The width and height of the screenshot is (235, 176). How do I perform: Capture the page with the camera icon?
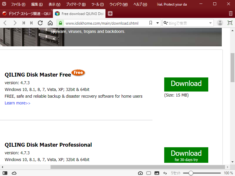click(x=140, y=173)
